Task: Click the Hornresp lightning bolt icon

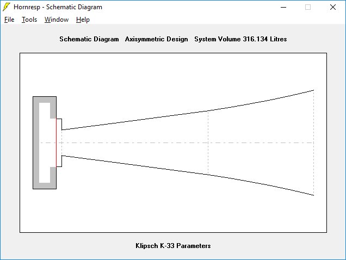Action: point(7,7)
